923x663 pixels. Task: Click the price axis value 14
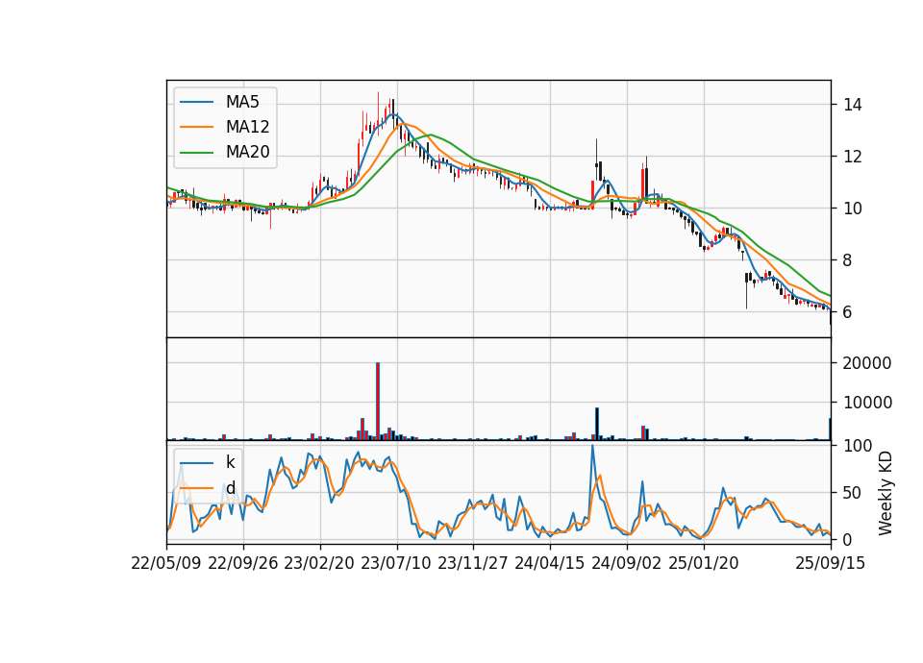(853, 105)
